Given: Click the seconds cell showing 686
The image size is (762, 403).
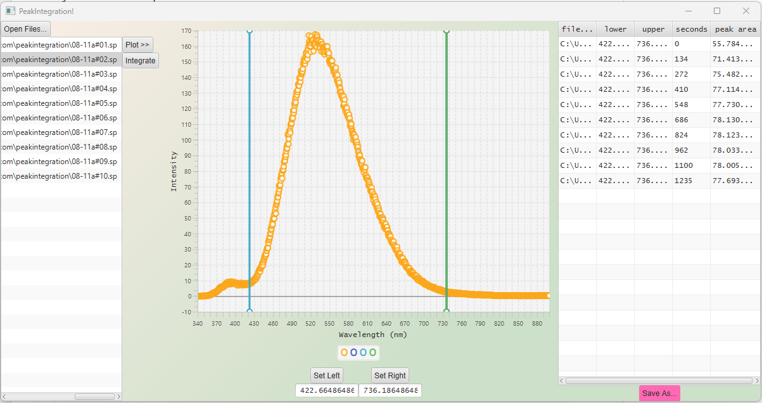Looking at the screenshot, I should [691, 120].
